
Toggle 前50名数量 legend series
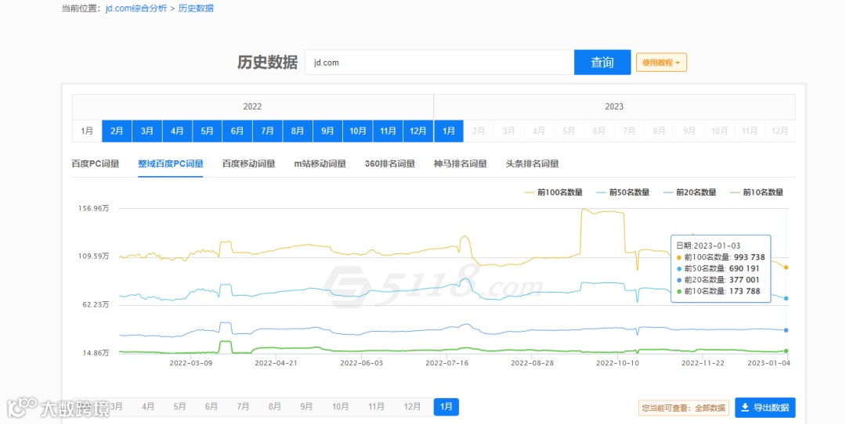pyautogui.click(x=622, y=192)
